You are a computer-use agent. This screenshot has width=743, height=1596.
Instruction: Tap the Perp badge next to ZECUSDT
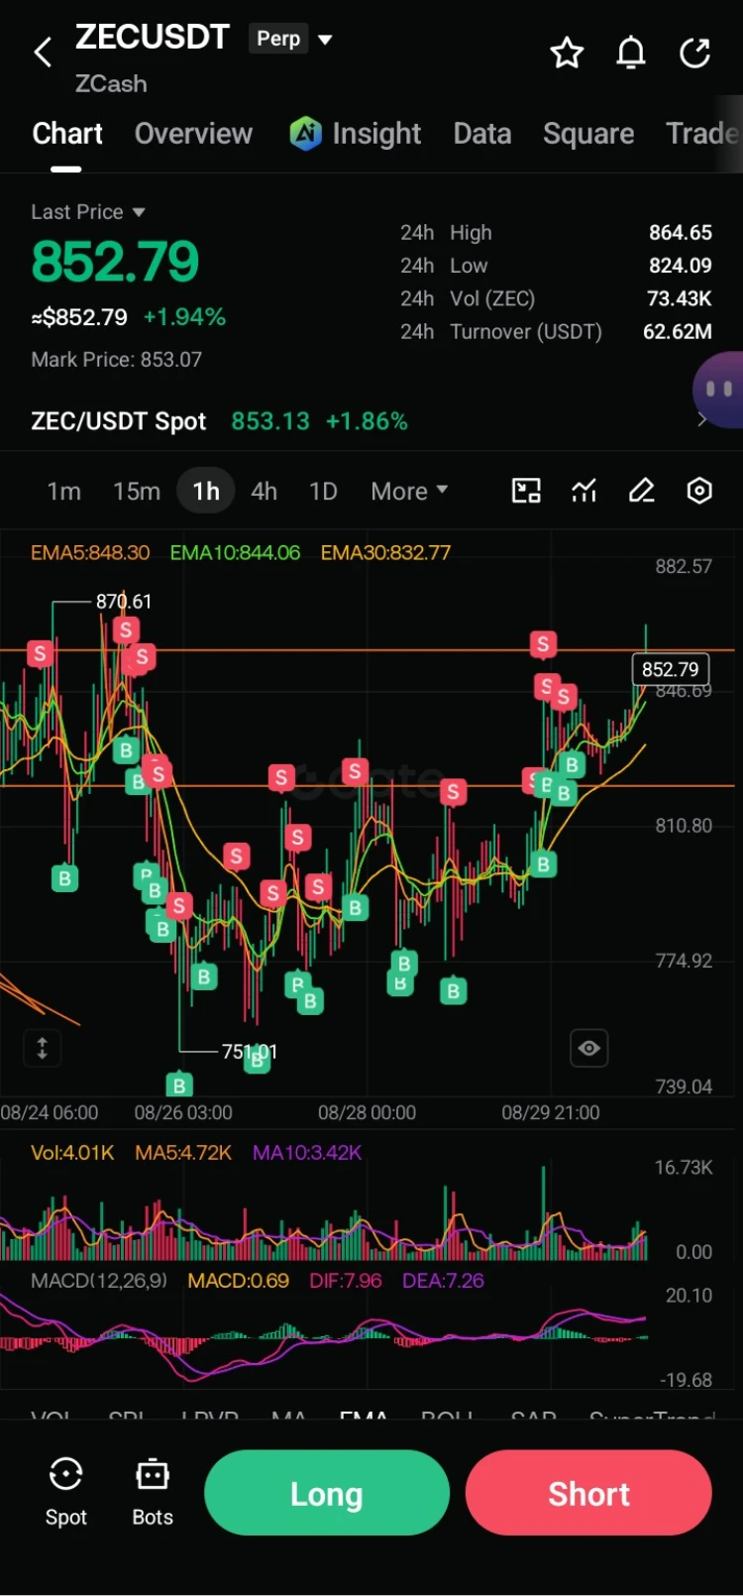coord(278,39)
